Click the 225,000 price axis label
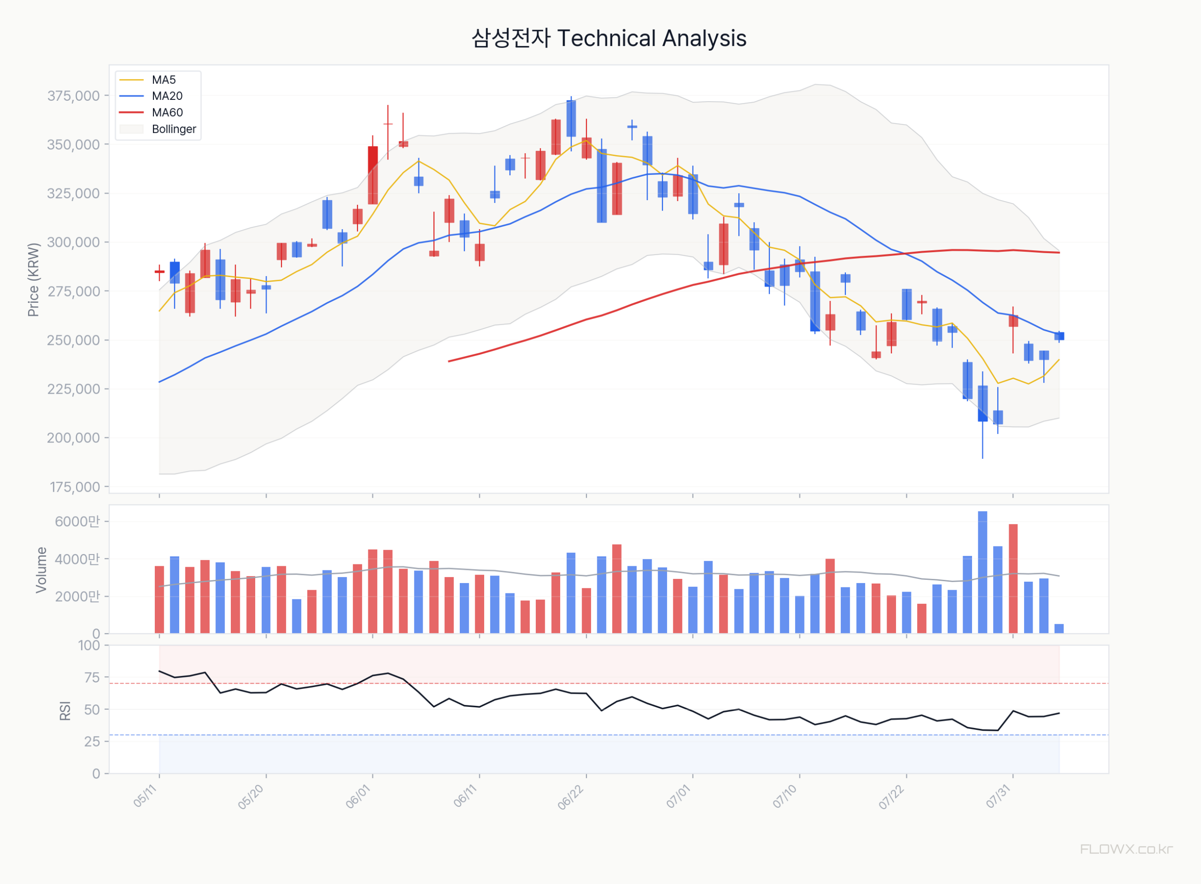Screen dimensions: 1201x884 (73, 389)
